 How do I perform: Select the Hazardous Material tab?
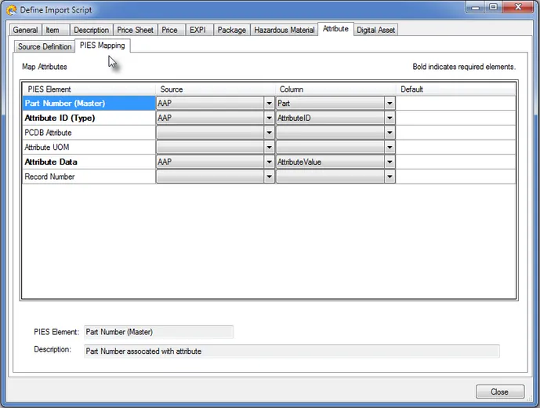click(x=284, y=30)
